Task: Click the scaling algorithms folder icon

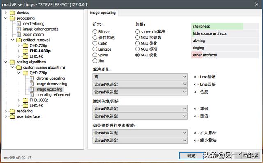Action: coord(12,62)
